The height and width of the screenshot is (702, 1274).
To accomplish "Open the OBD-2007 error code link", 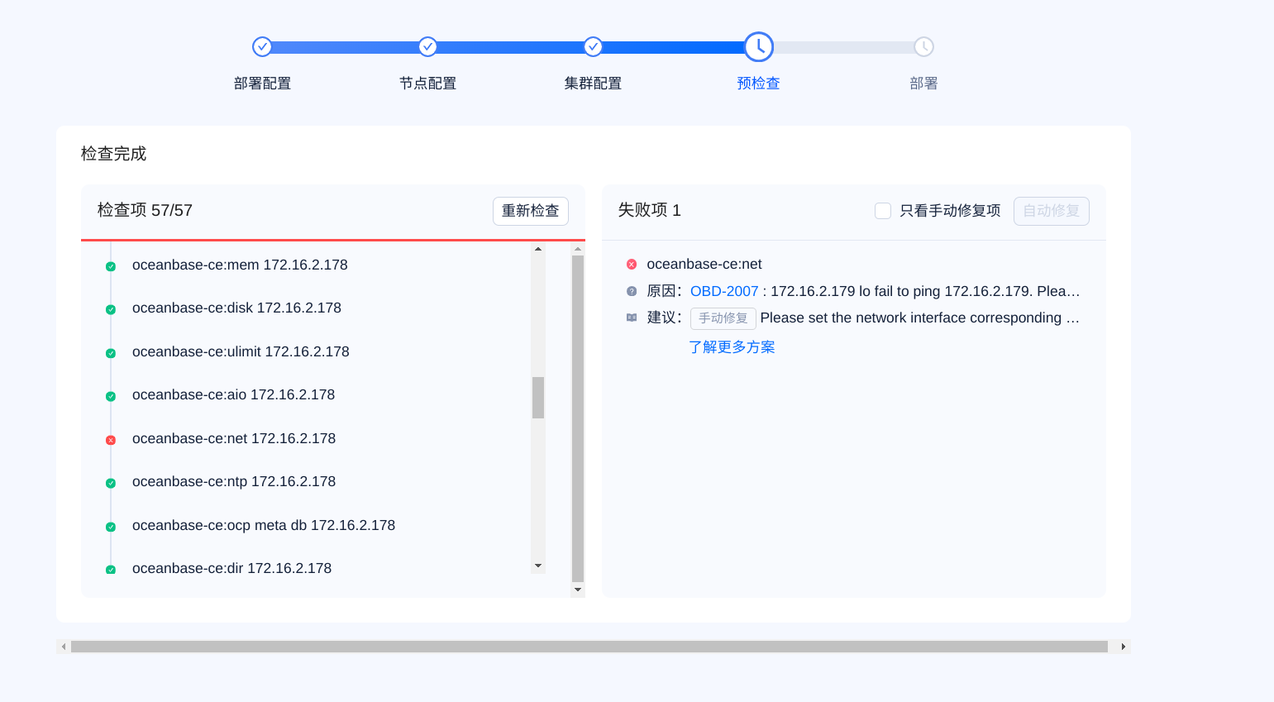I will [x=724, y=291].
